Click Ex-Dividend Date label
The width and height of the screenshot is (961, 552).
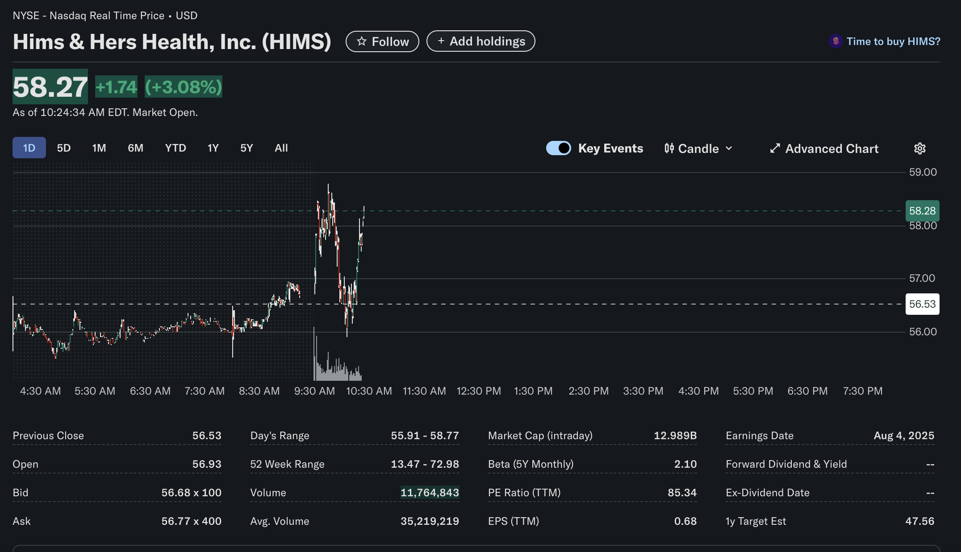pyautogui.click(x=767, y=493)
